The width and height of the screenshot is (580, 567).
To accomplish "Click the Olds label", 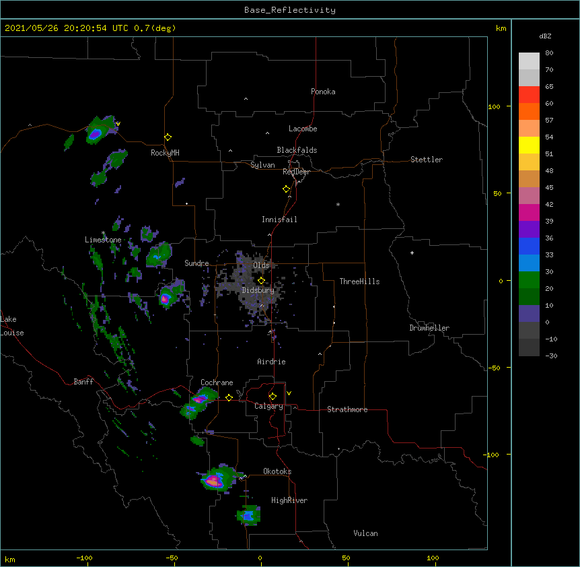I will tap(261, 265).
